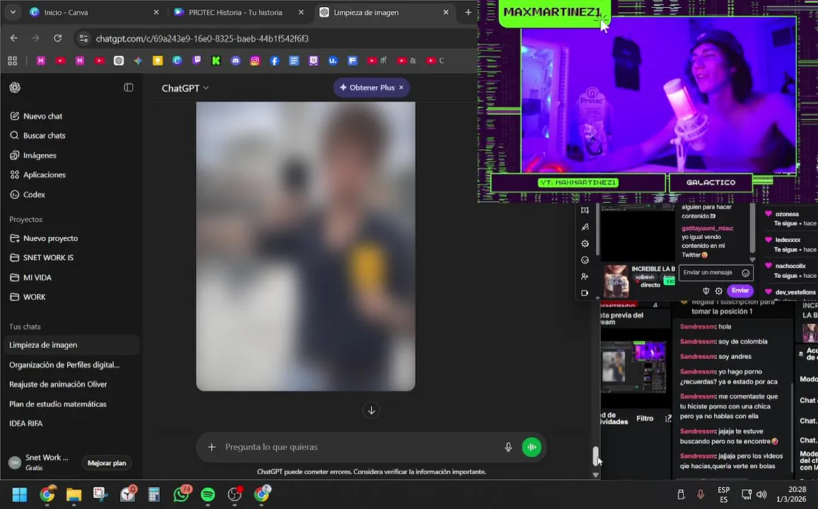
Task: Open the Discord bookmark icon
Action: pyautogui.click(x=236, y=61)
